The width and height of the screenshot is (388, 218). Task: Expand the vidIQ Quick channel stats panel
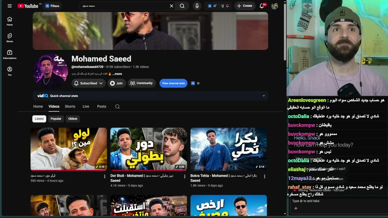click(x=150, y=96)
